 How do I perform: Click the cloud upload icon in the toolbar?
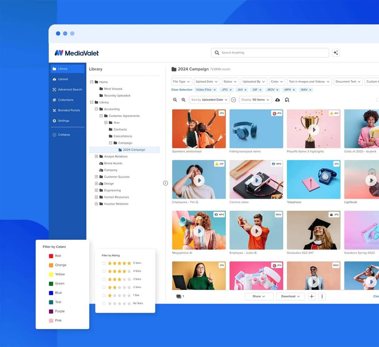(278, 100)
